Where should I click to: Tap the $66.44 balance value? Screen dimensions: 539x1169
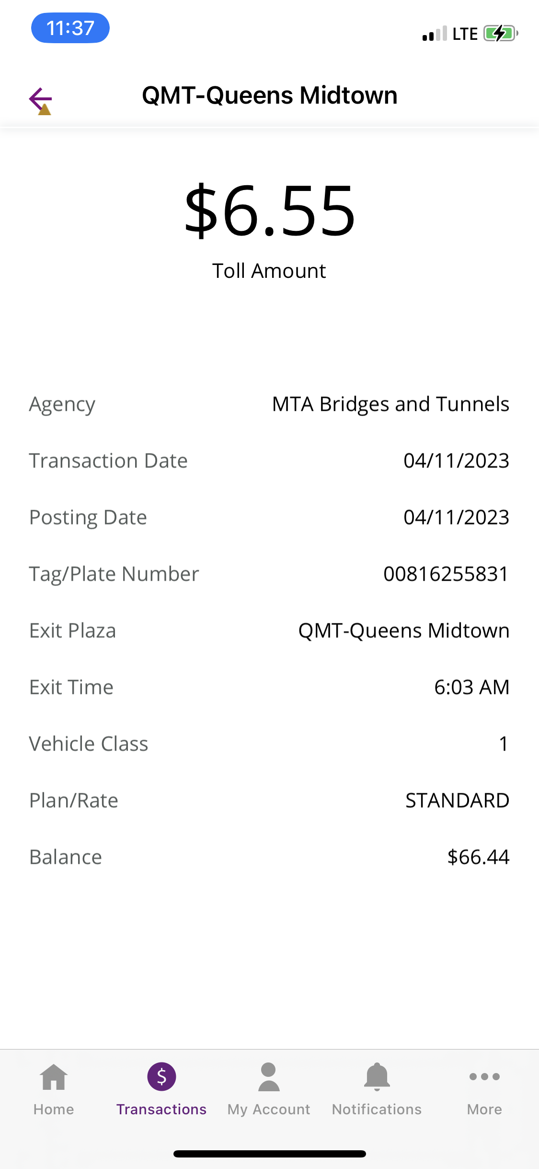point(478,857)
